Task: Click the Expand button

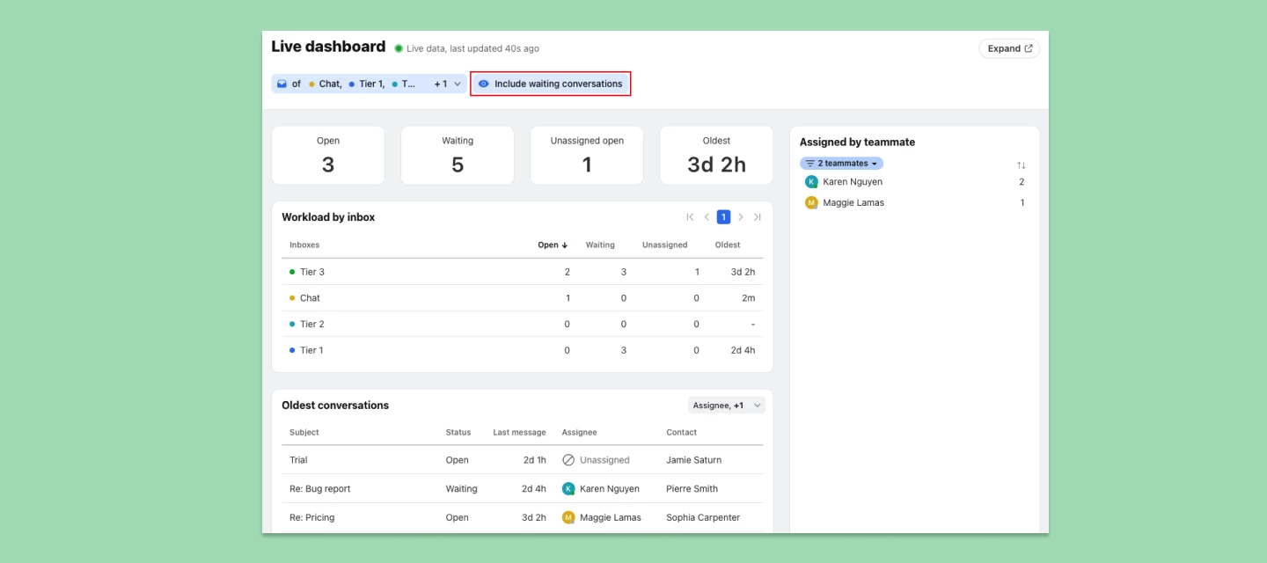Action: tap(1008, 48)
